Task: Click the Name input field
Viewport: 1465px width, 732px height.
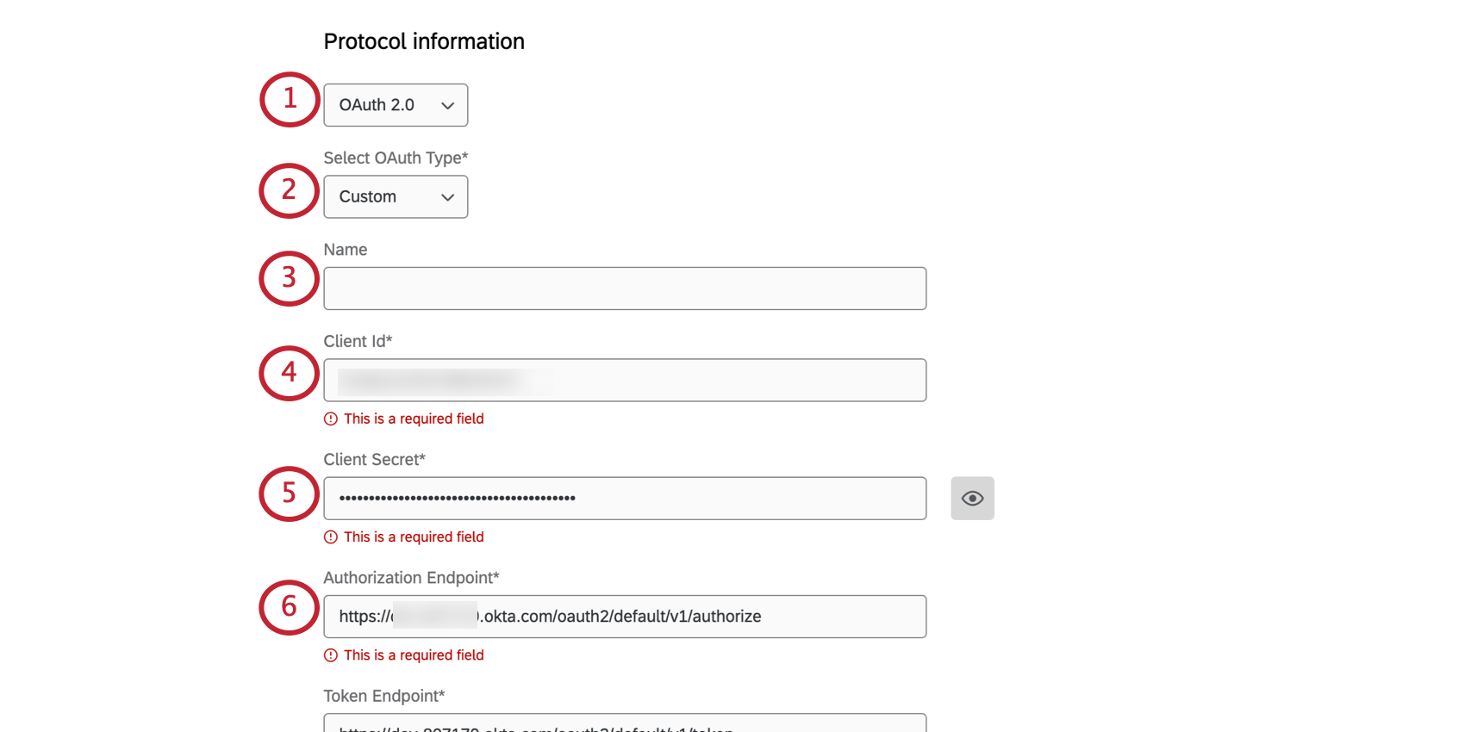Action: tap(625, 288)
